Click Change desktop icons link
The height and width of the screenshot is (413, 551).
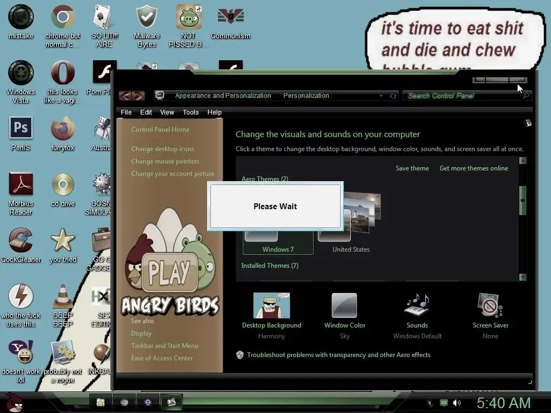(163, 149)
